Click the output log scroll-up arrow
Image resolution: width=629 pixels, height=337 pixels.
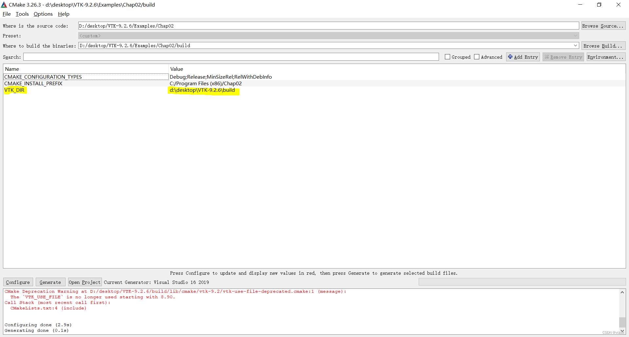tap(622, 292)
